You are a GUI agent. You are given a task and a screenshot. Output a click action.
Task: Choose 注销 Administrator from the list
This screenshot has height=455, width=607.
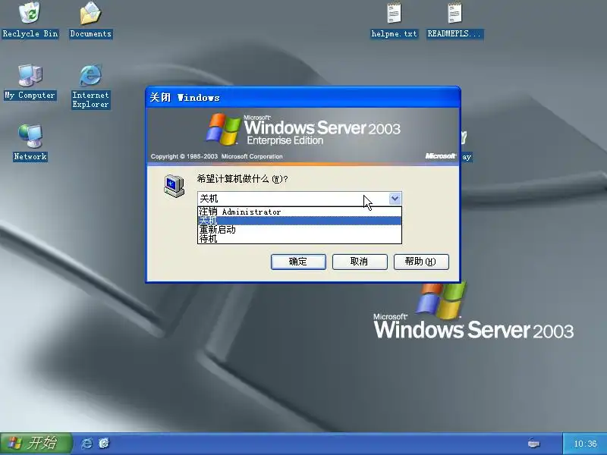[x=299, y=212]
